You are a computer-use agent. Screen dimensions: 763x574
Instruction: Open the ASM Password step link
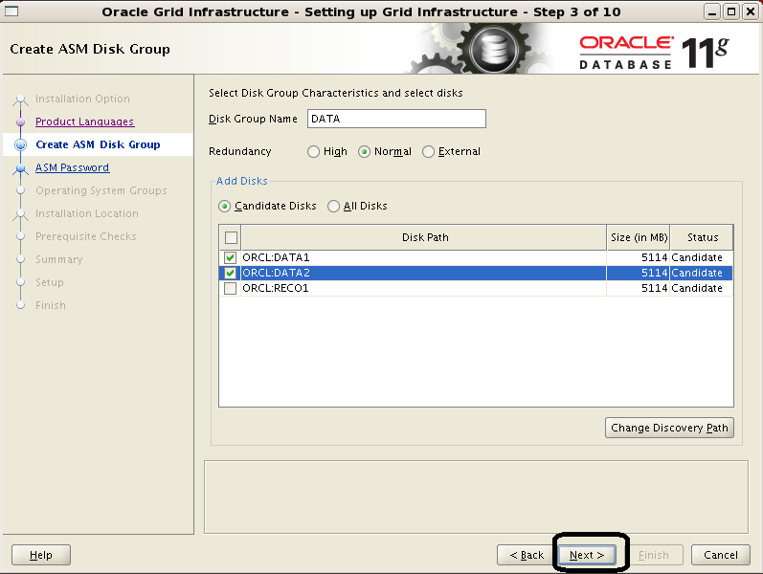click(x=72, y=167)
